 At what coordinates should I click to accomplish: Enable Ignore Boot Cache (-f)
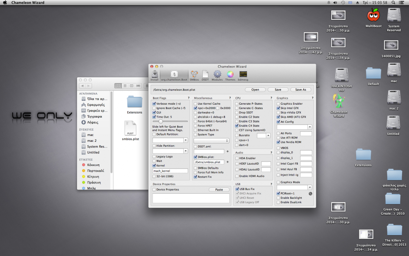[x=154, y=108]
